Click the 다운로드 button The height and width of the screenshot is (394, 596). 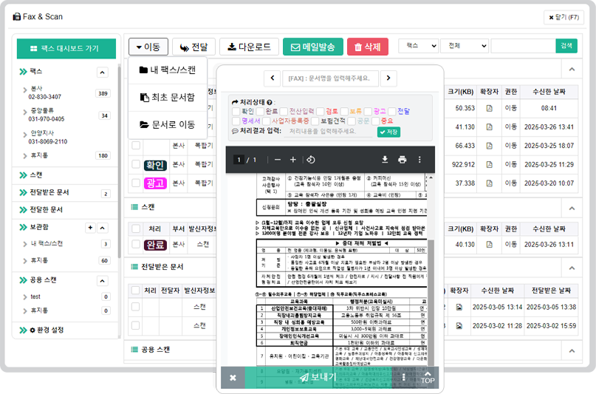coord(250,47)
